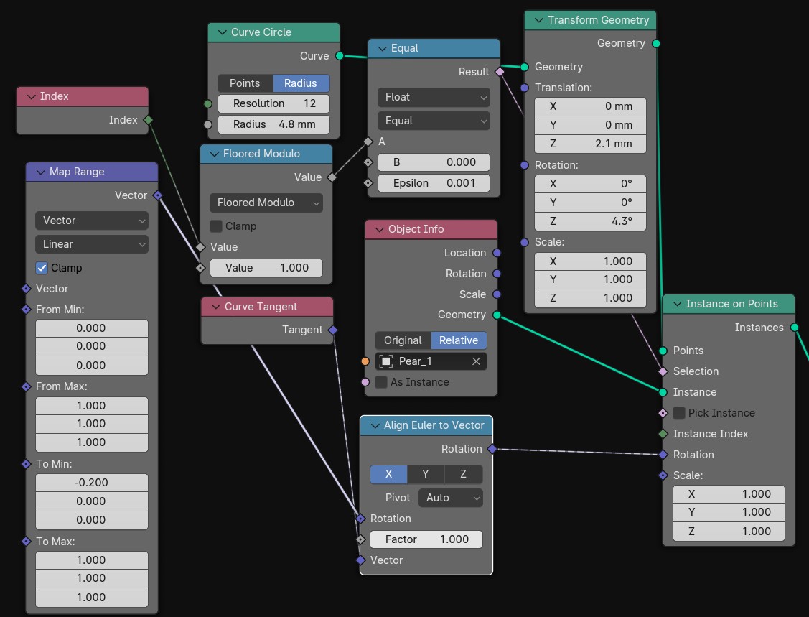Viewport: 809px width, 617px height.
Task: Click the Pear_1 object icon in Object Info
Action: tap(385, 361)
